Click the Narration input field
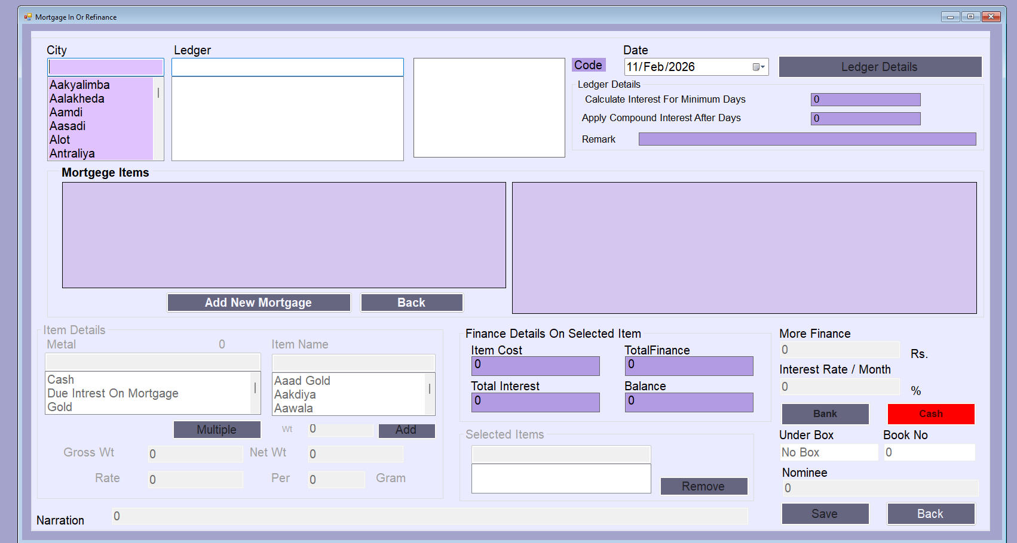This screenshot has width=1017, height=543. pyautogui.click(x=430, y=516)
